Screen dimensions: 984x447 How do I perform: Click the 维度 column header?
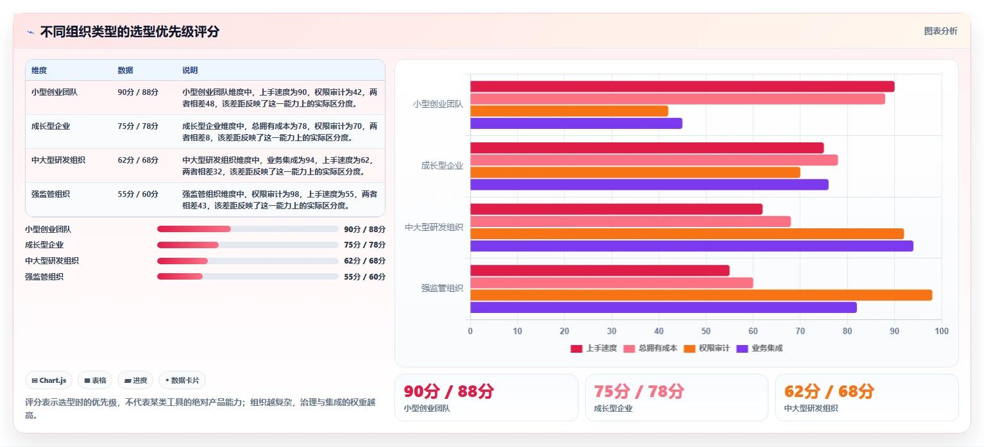(x=39, y=71)
